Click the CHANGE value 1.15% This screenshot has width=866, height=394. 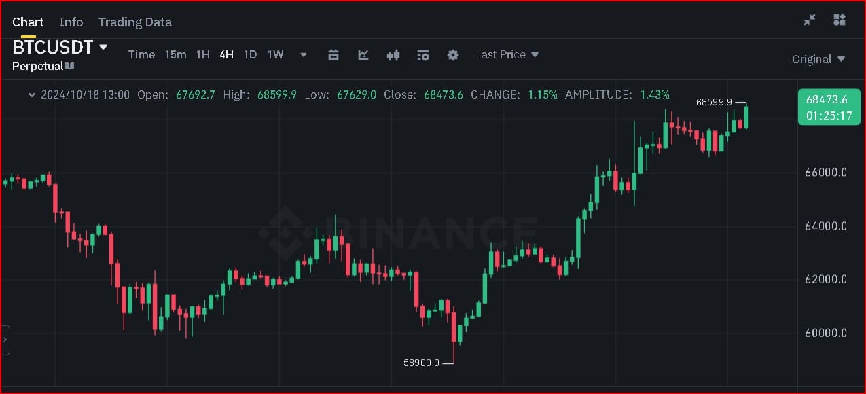[x=543, y=94]
